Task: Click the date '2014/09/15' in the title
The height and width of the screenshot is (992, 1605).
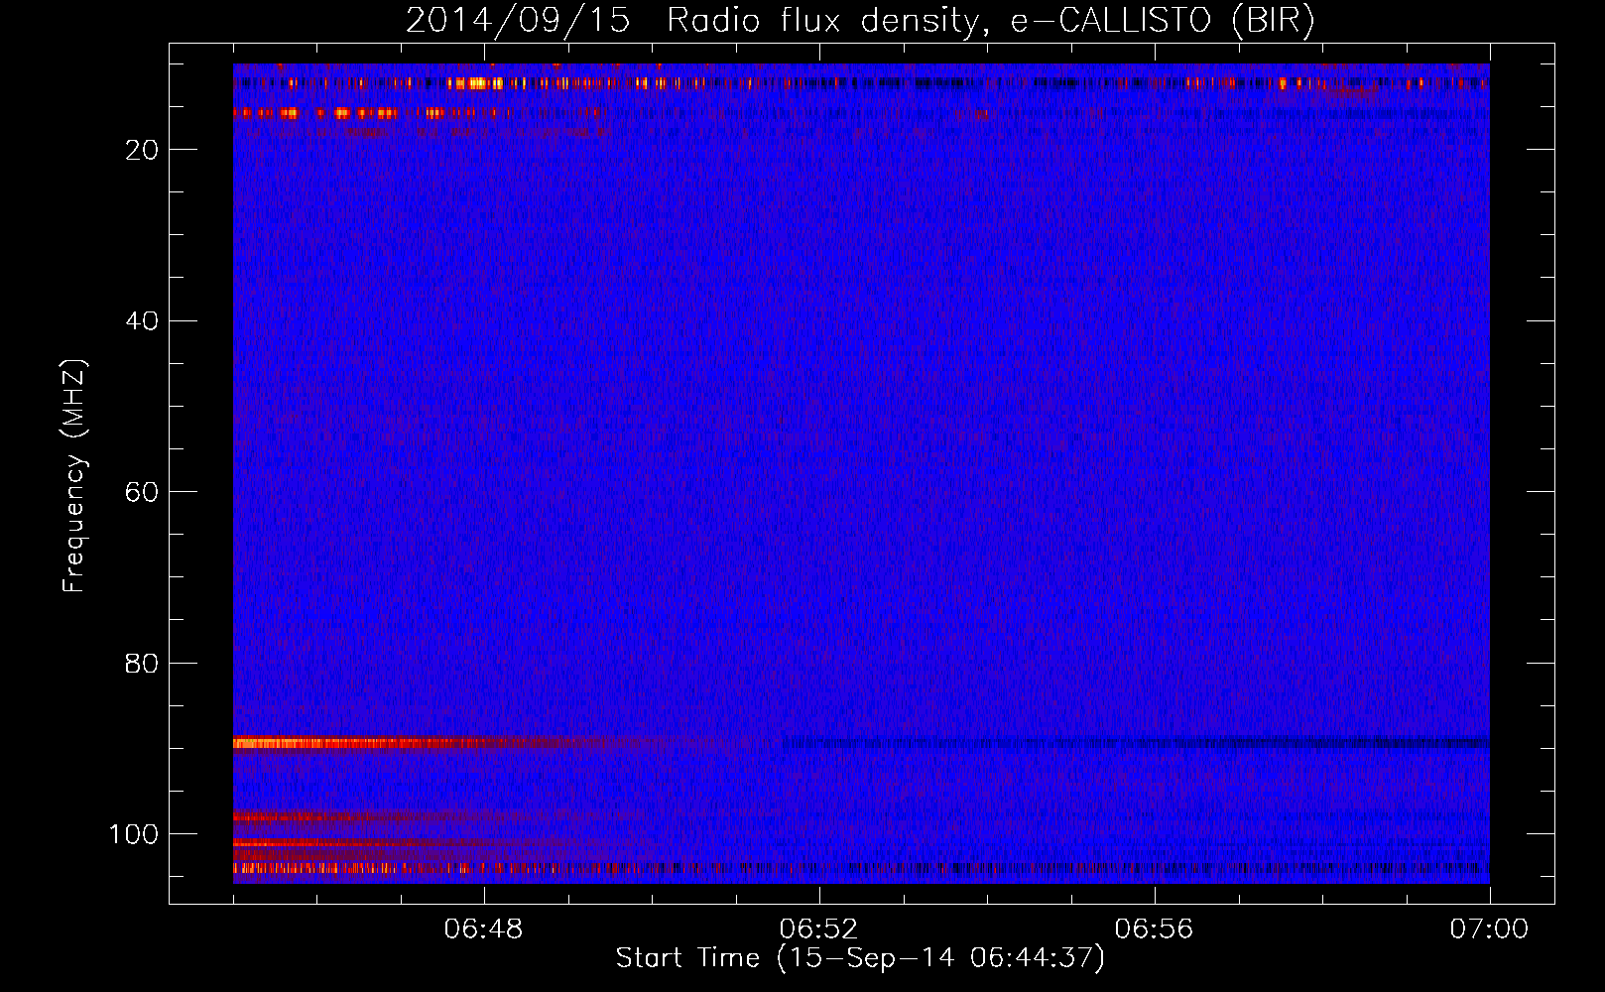Action: click(518, 21)
